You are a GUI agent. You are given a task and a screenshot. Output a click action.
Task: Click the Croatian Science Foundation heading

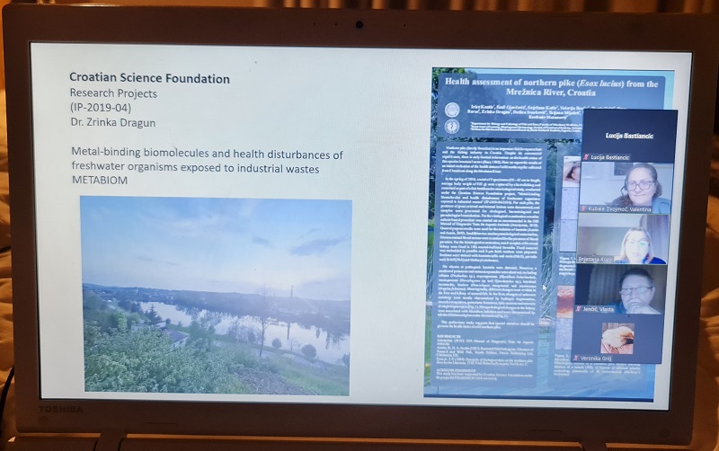149,79
